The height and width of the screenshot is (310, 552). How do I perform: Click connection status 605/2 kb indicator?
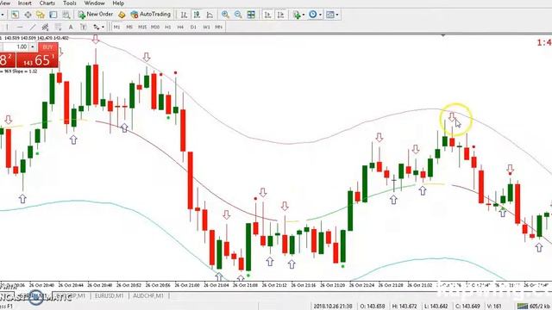pyautogui.click(x=533, y=307)
